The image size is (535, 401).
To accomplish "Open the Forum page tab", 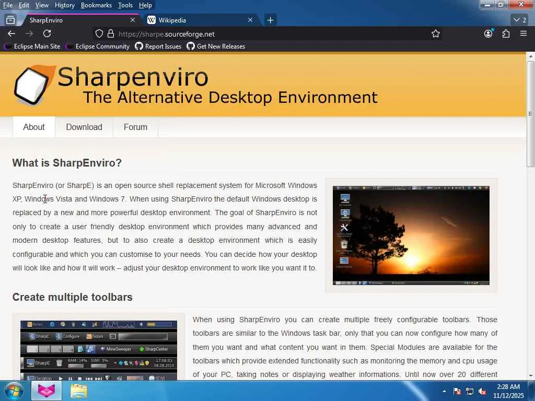I will pyautogui.click(x=135, y=127).
